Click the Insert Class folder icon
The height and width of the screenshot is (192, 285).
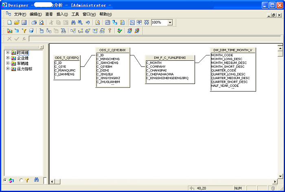(x=9, y=31)
